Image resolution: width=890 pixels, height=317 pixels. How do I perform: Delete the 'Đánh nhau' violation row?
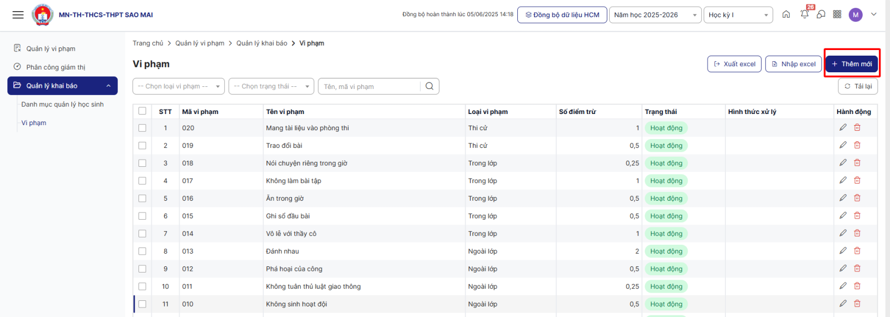857,251
